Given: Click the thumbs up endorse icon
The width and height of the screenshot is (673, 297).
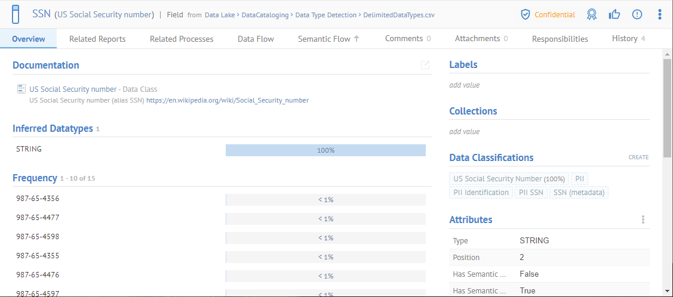Looking at the screenshot, I should (x=614, y=14).
